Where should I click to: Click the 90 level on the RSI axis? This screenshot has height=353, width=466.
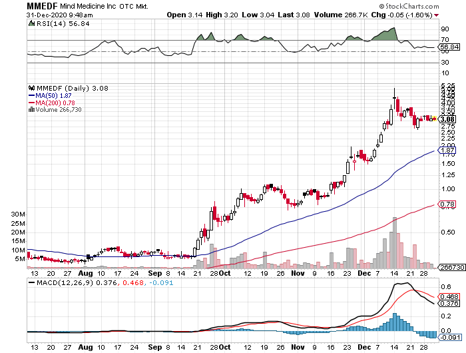pos(445,29)
